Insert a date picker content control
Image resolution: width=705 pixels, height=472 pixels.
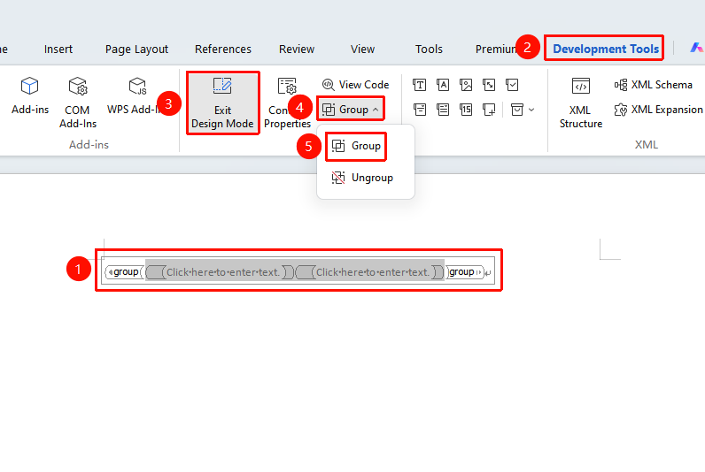click(466, 110)
